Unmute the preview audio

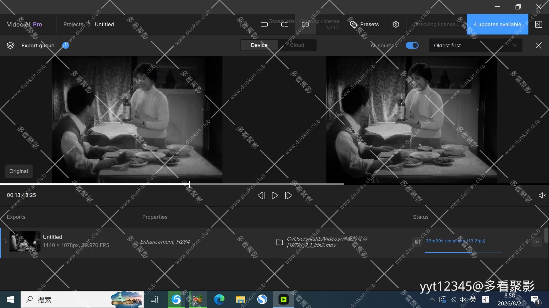click(542, 195)
